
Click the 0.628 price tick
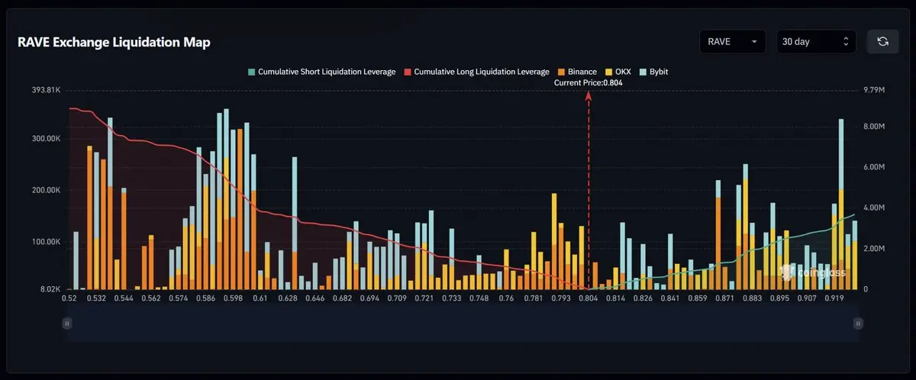tap(287, 298)
